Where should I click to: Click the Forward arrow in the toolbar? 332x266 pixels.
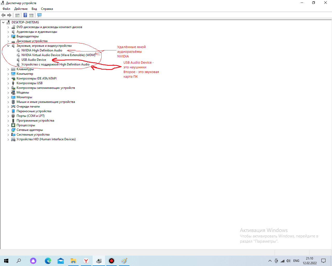click(9, 15)
